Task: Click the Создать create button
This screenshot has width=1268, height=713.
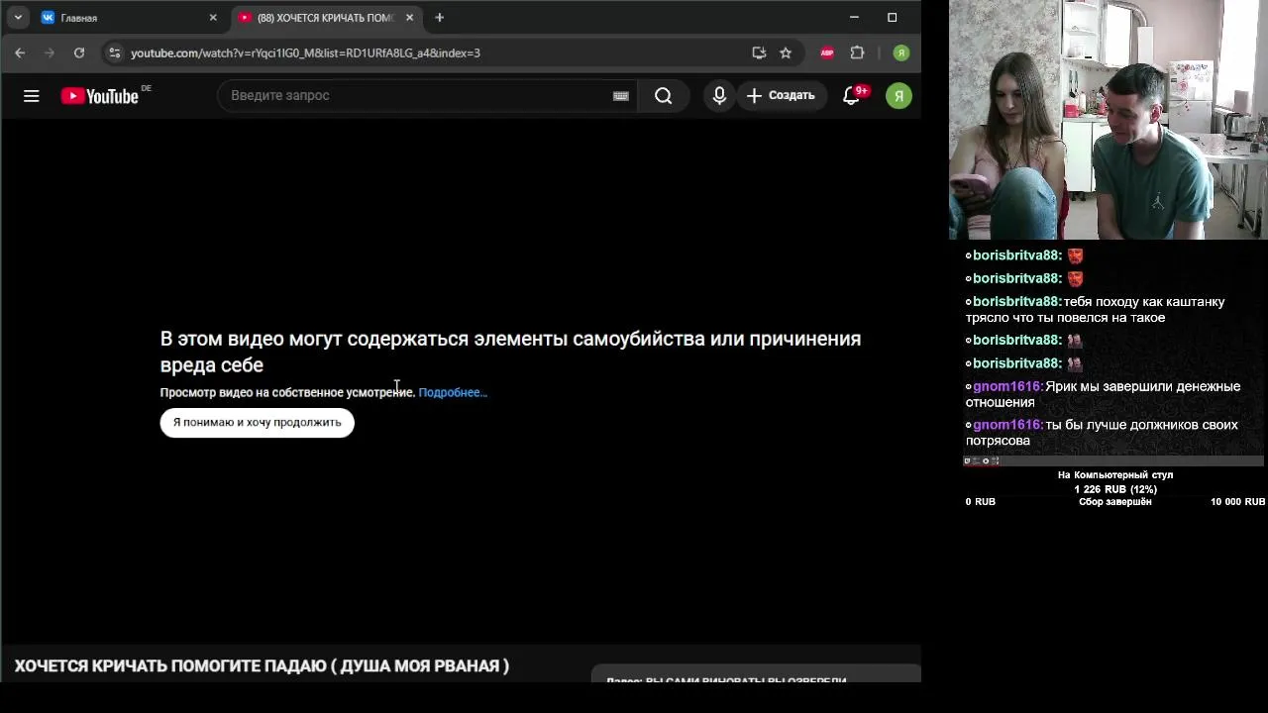Action: 782,95
